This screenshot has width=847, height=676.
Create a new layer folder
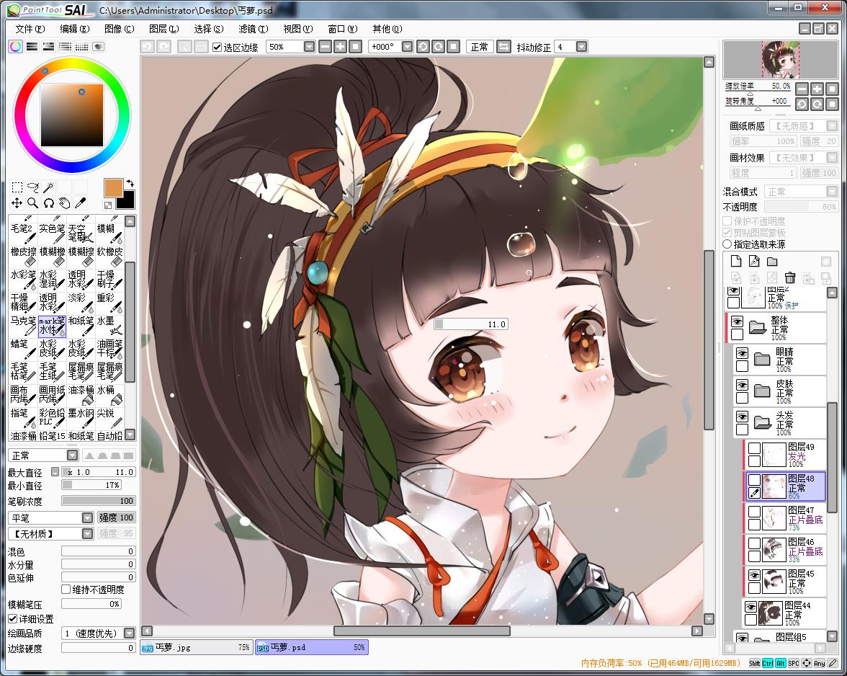pos(772,262)
